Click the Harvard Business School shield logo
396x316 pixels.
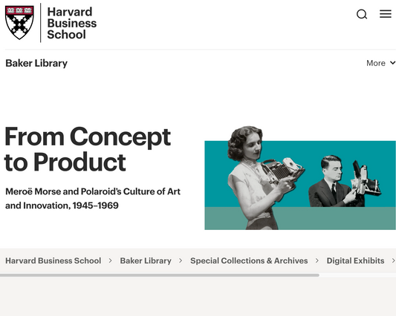click(x=19, y=22)
